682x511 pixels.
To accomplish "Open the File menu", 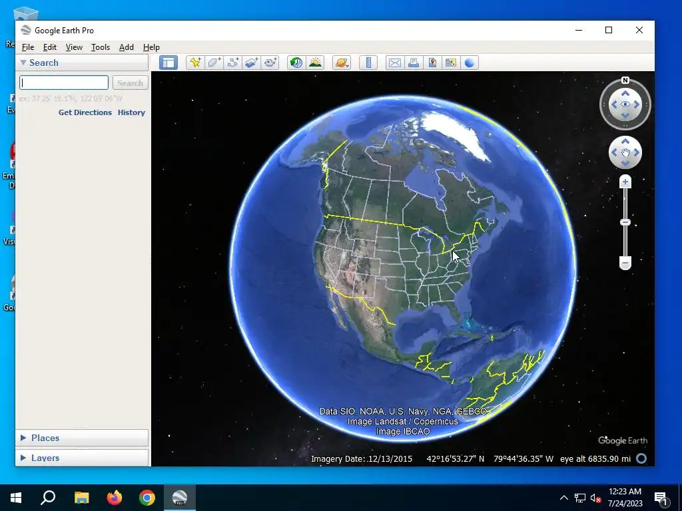I will coord(28,47).
